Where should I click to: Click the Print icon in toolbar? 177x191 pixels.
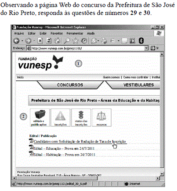104,41
